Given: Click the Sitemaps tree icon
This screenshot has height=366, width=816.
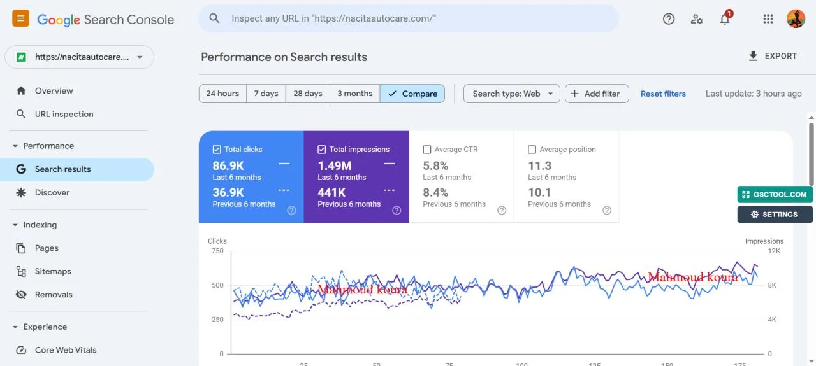Looking at the screenshot, I should click(21, 271).
